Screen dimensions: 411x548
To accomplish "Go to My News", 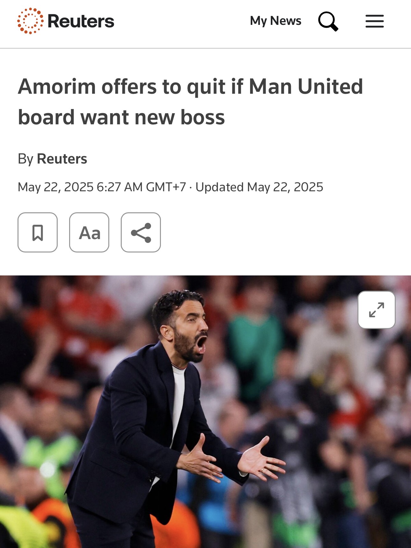I will (x=276, y=21).
